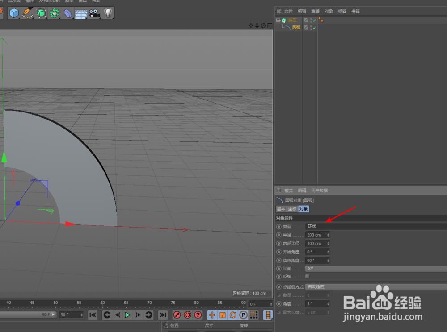Viewport: 447px width, 332px height.
Task: Open the 类型 dropdown showing 环状
Action: click(376, 226)
